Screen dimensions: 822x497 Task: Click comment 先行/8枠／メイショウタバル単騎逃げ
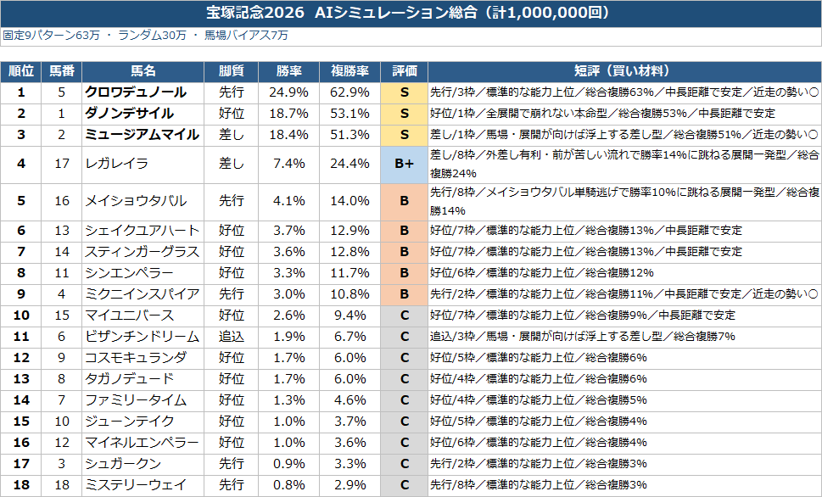(624, 201)
